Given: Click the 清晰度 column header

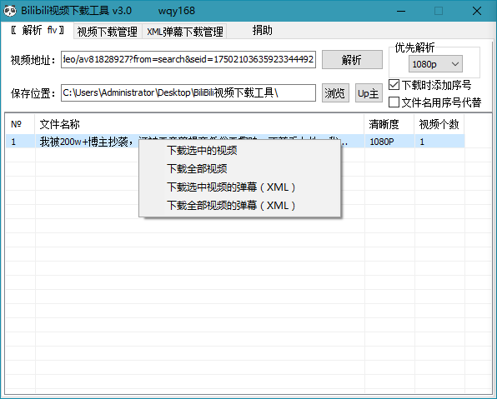Looking at the screenshot, I should click(389, 124).
